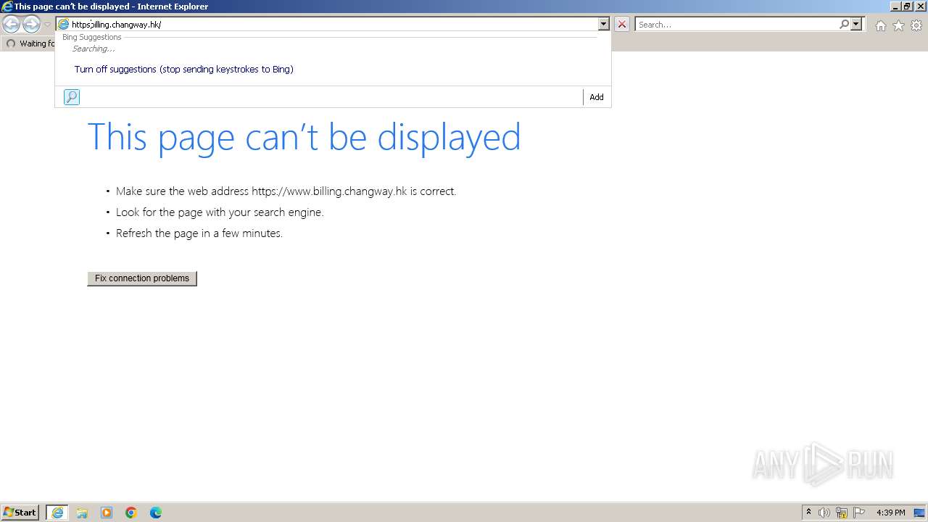Click the 'Make sure the web address' line
Screen dimensions: 928x522
tap(286, 191)
